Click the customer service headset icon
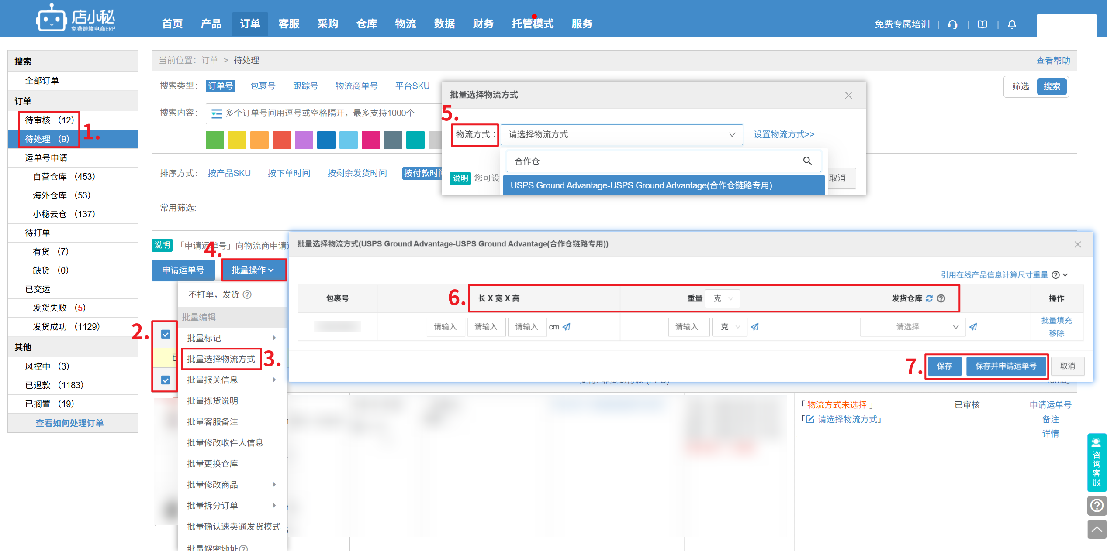 [953, 24]
